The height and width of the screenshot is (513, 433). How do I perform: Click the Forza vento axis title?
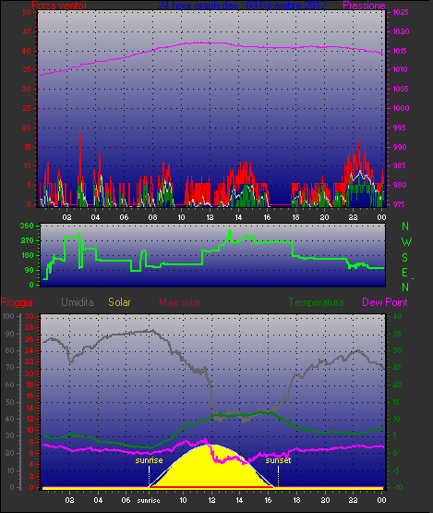click(59, 6)
